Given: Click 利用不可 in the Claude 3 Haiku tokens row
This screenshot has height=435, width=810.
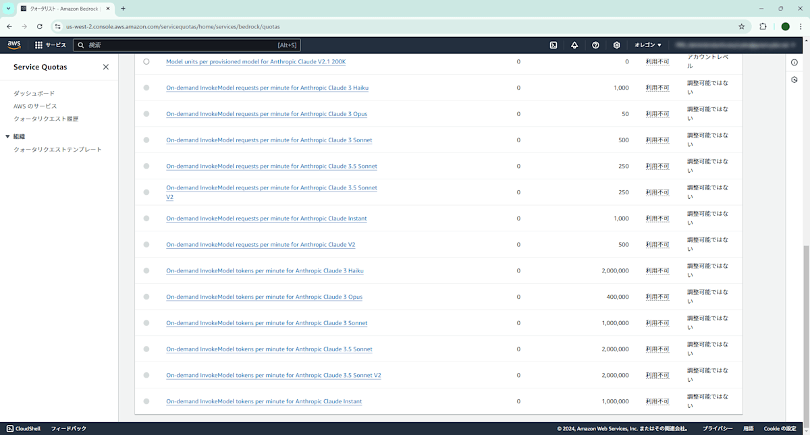Looking at the screenshot, I should (657, 270).
